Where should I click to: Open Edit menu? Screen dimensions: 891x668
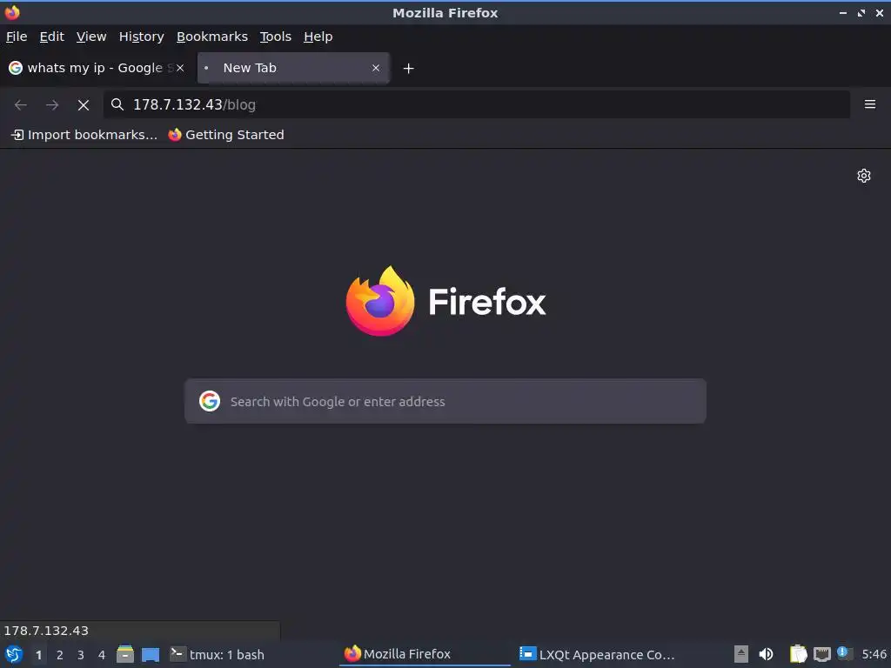pos(51,37)
